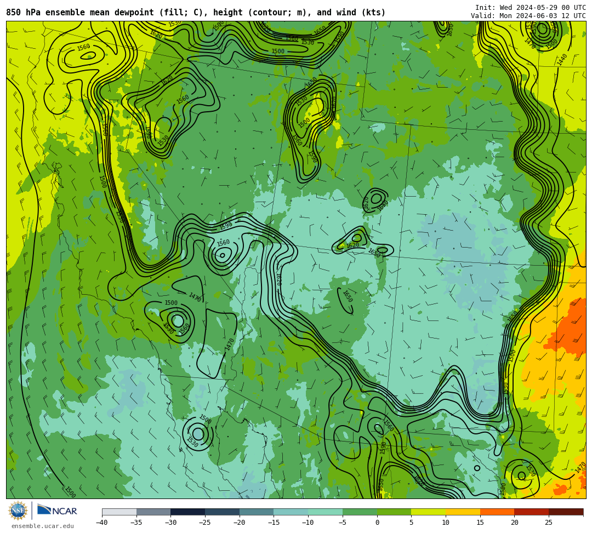Click the ensemble.ucar.edu text
This screenshot has width=592, height=533.
42,526
